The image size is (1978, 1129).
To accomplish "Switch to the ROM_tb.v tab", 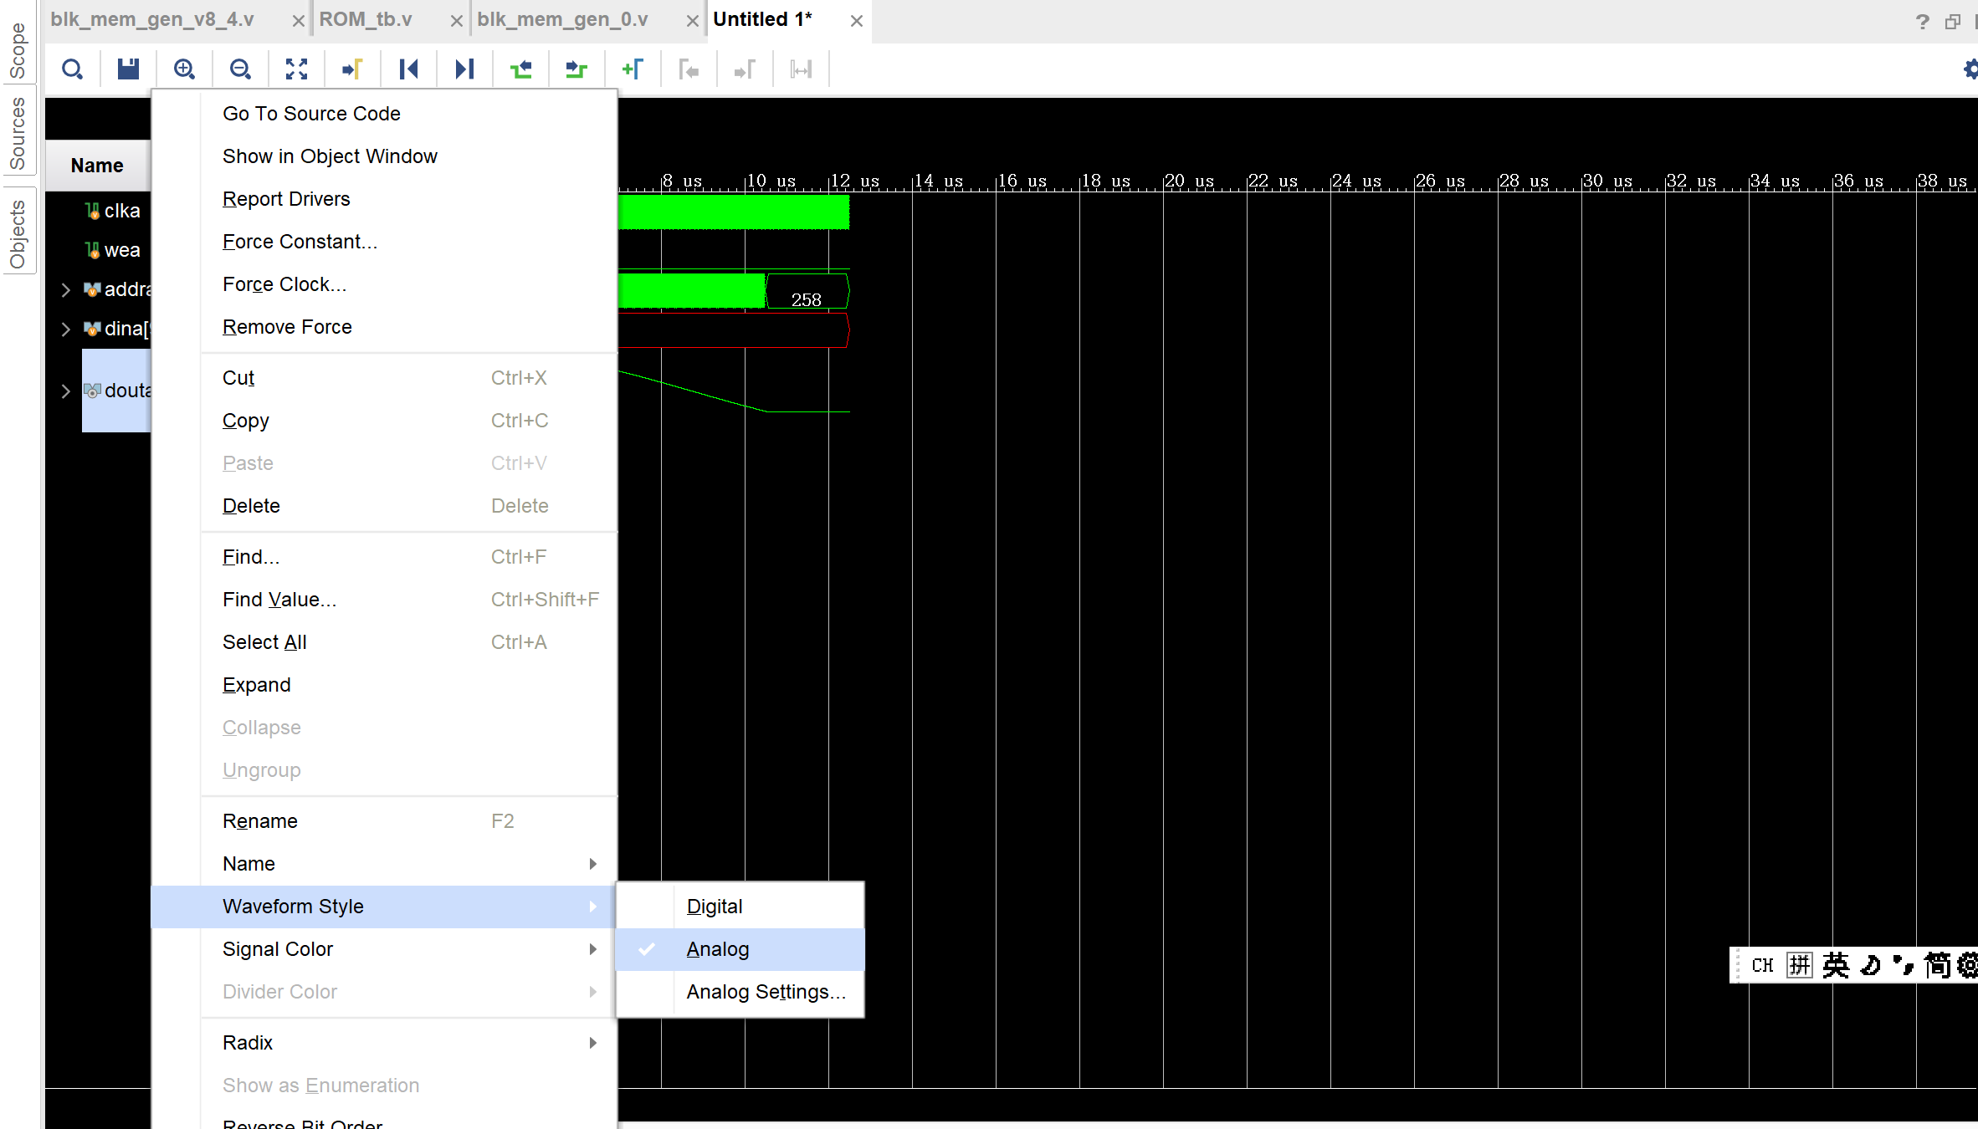I will (366, 19).
